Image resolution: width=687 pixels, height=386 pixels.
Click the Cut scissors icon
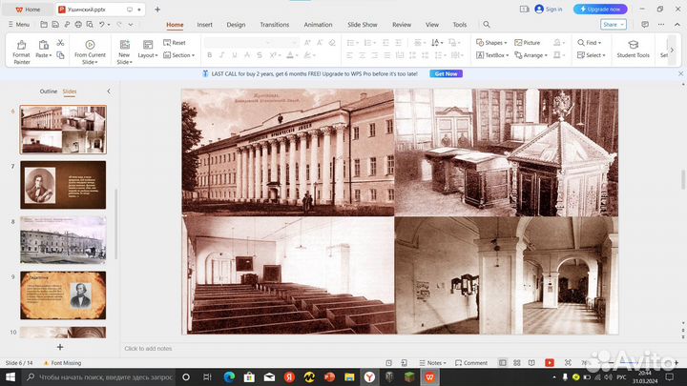tap(60, 43)
